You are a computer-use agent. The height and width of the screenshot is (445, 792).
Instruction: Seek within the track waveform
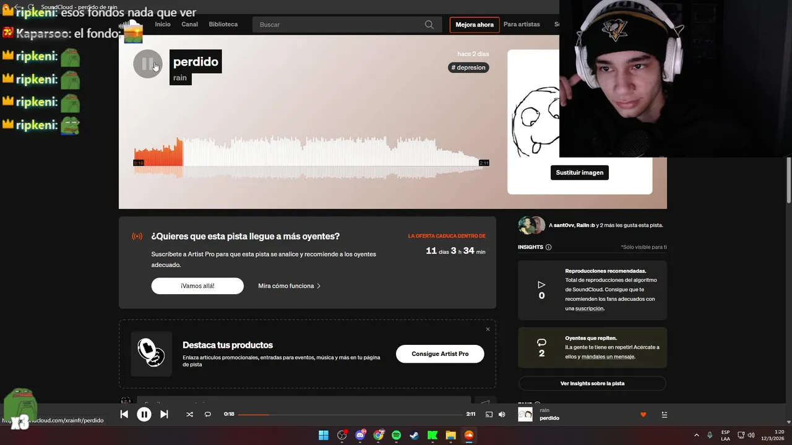[x=311, y=158]
